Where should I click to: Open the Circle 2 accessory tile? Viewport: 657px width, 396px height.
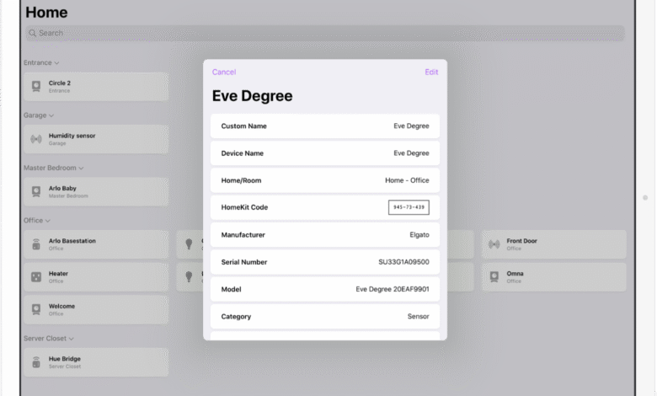pos(96,86)
